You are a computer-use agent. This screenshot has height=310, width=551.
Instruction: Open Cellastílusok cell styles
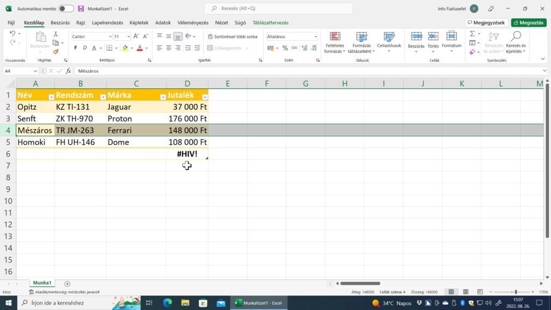(389, 43)
